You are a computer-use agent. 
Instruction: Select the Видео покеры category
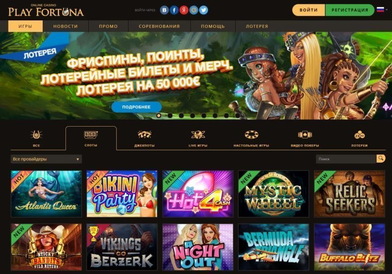click(x=305, y=139)
